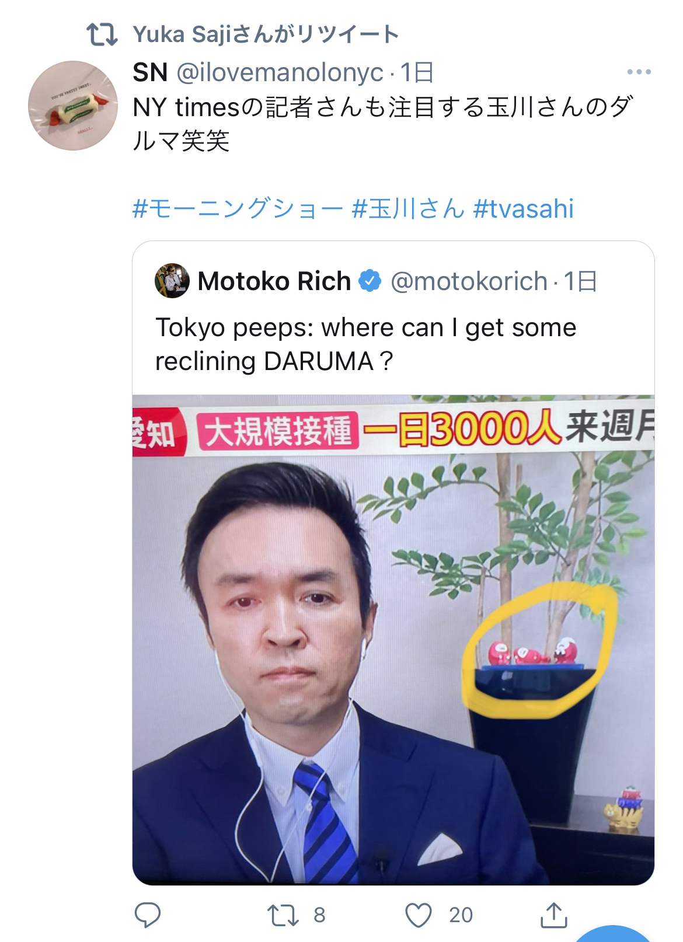Screen dimensions: 683x942
Task: Open the Motoko Rich display name
Action: coord(274,281)
